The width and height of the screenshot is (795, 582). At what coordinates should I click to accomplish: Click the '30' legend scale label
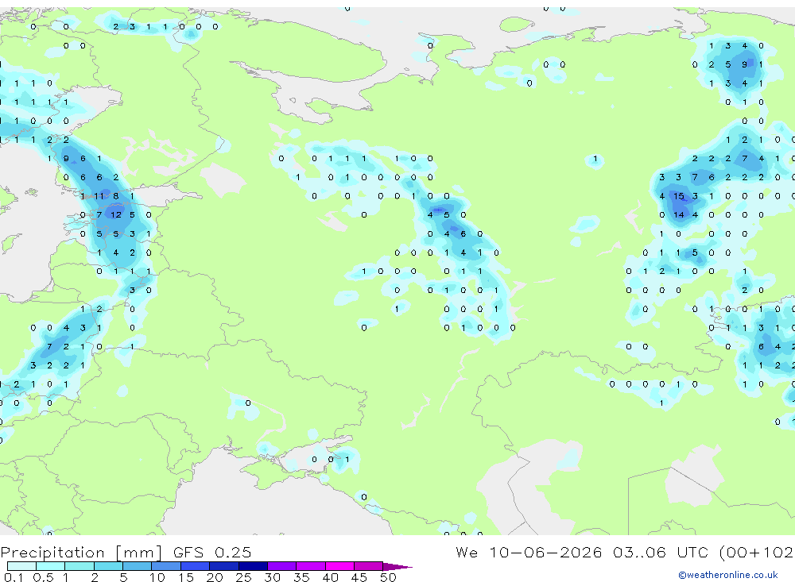point(272,577)
